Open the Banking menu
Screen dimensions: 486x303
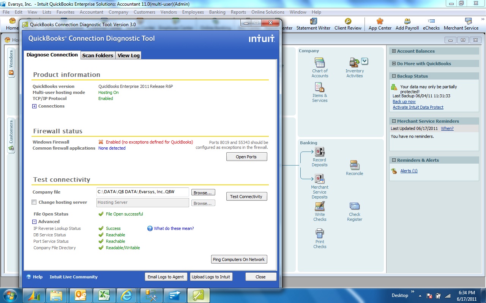[x=217, y=12]
